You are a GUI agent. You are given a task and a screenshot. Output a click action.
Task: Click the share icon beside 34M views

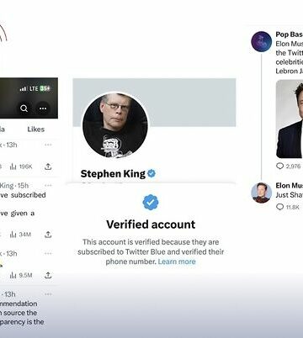pos(48,235)
